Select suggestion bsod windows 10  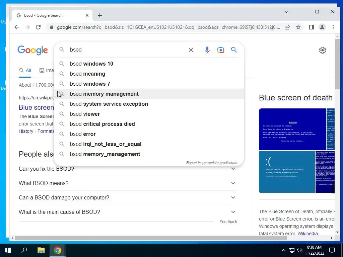[x=149, y=64]
